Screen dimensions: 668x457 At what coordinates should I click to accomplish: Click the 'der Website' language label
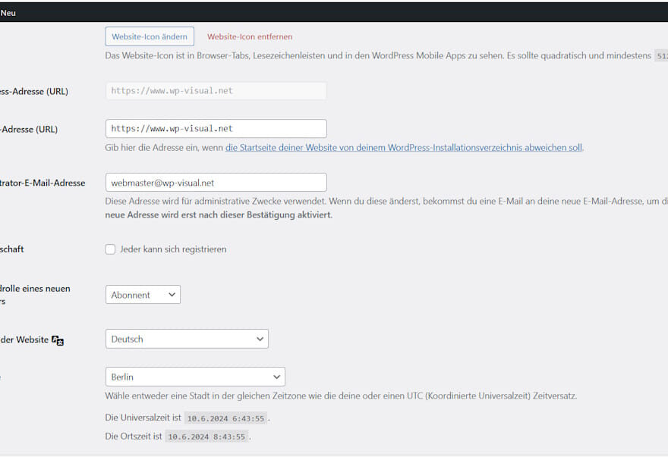tap(24, 340)
